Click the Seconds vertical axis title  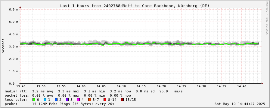3,46
